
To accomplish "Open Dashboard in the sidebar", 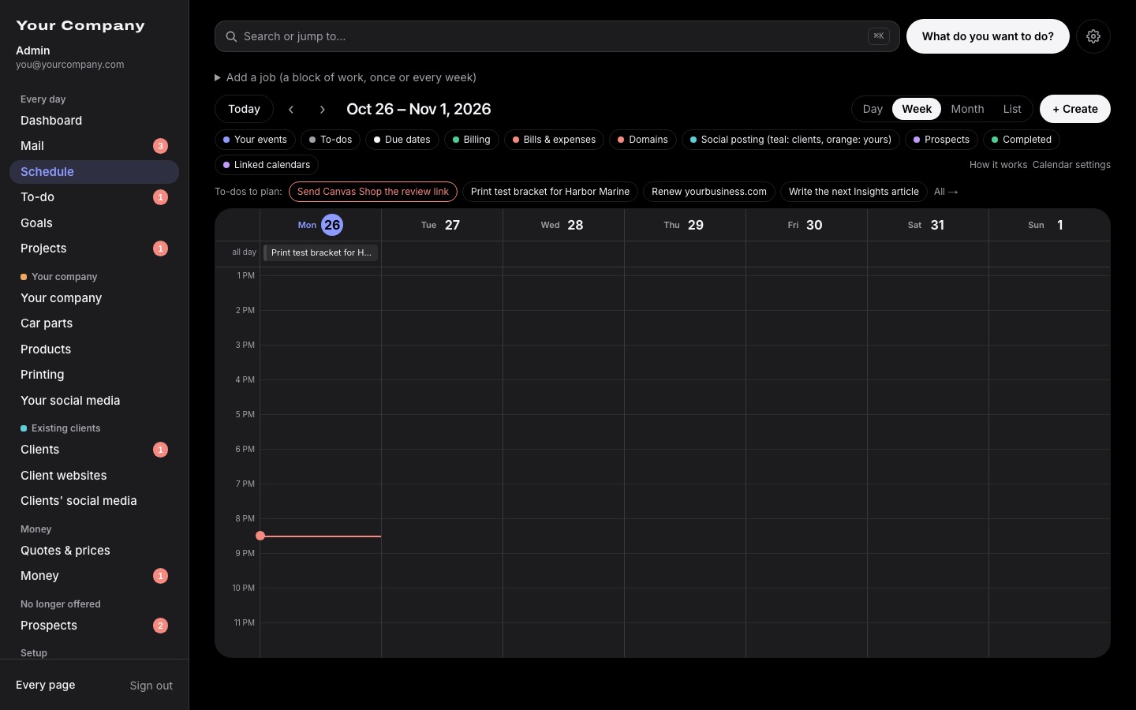I will coord(94,121).
